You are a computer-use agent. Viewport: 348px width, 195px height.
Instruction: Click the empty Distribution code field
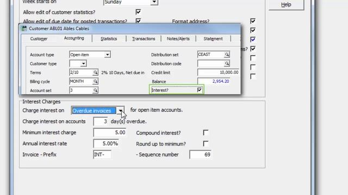(x=211, y=63)
